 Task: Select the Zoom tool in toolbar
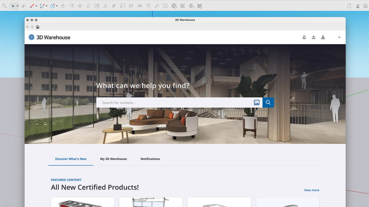click(157, 6)
